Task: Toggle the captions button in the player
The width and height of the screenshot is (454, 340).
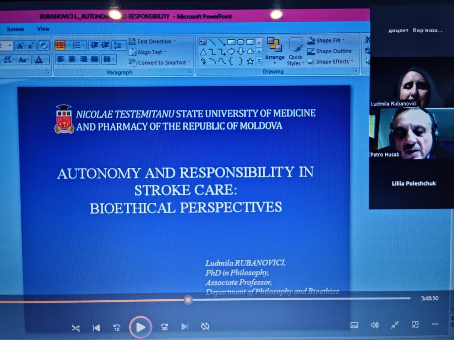Action: 354,325
